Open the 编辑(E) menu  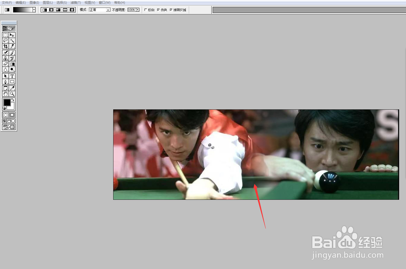(21, 3)
